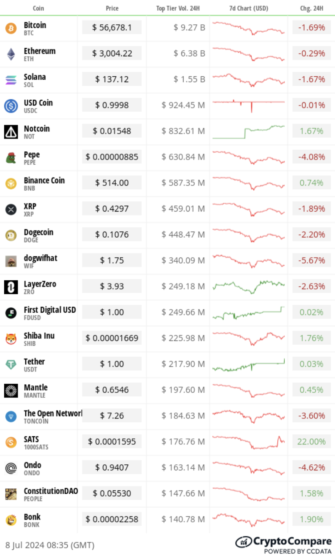Open the Dogecoin coin icon

pos(11,235)
